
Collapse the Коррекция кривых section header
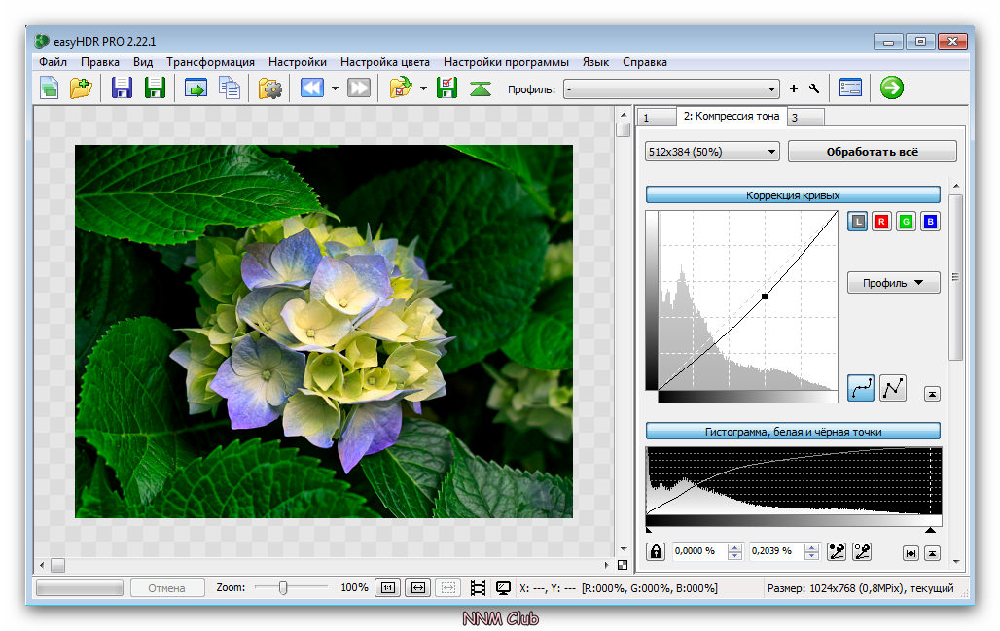(x=793, y=195)
